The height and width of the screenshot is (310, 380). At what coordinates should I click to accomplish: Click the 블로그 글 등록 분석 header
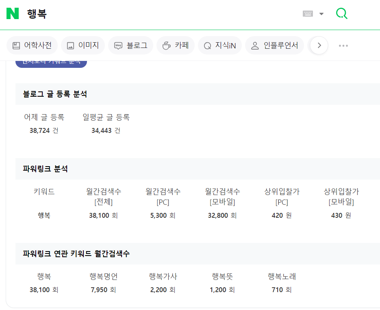(55, 94)
